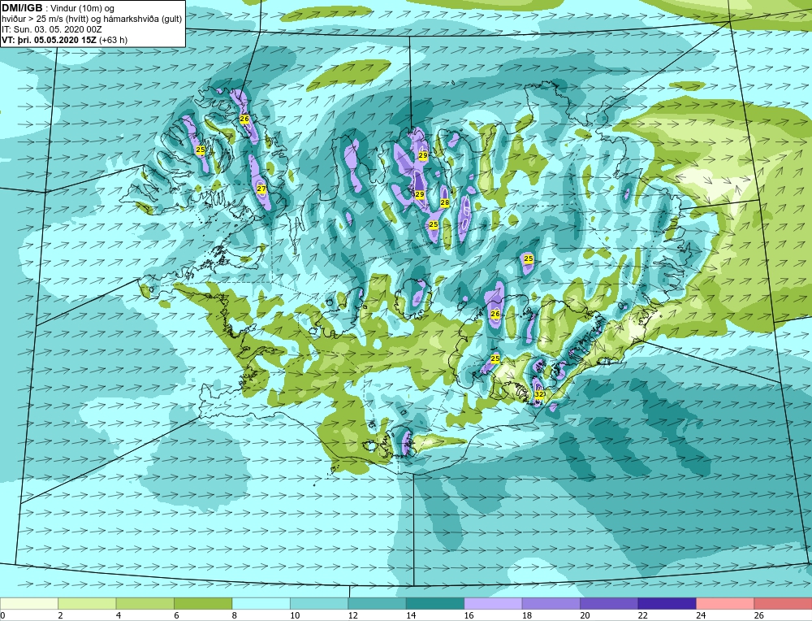The image size is (812, 621).
Task: Click the "DMI/IGB" title text
Action: point(22,8)
